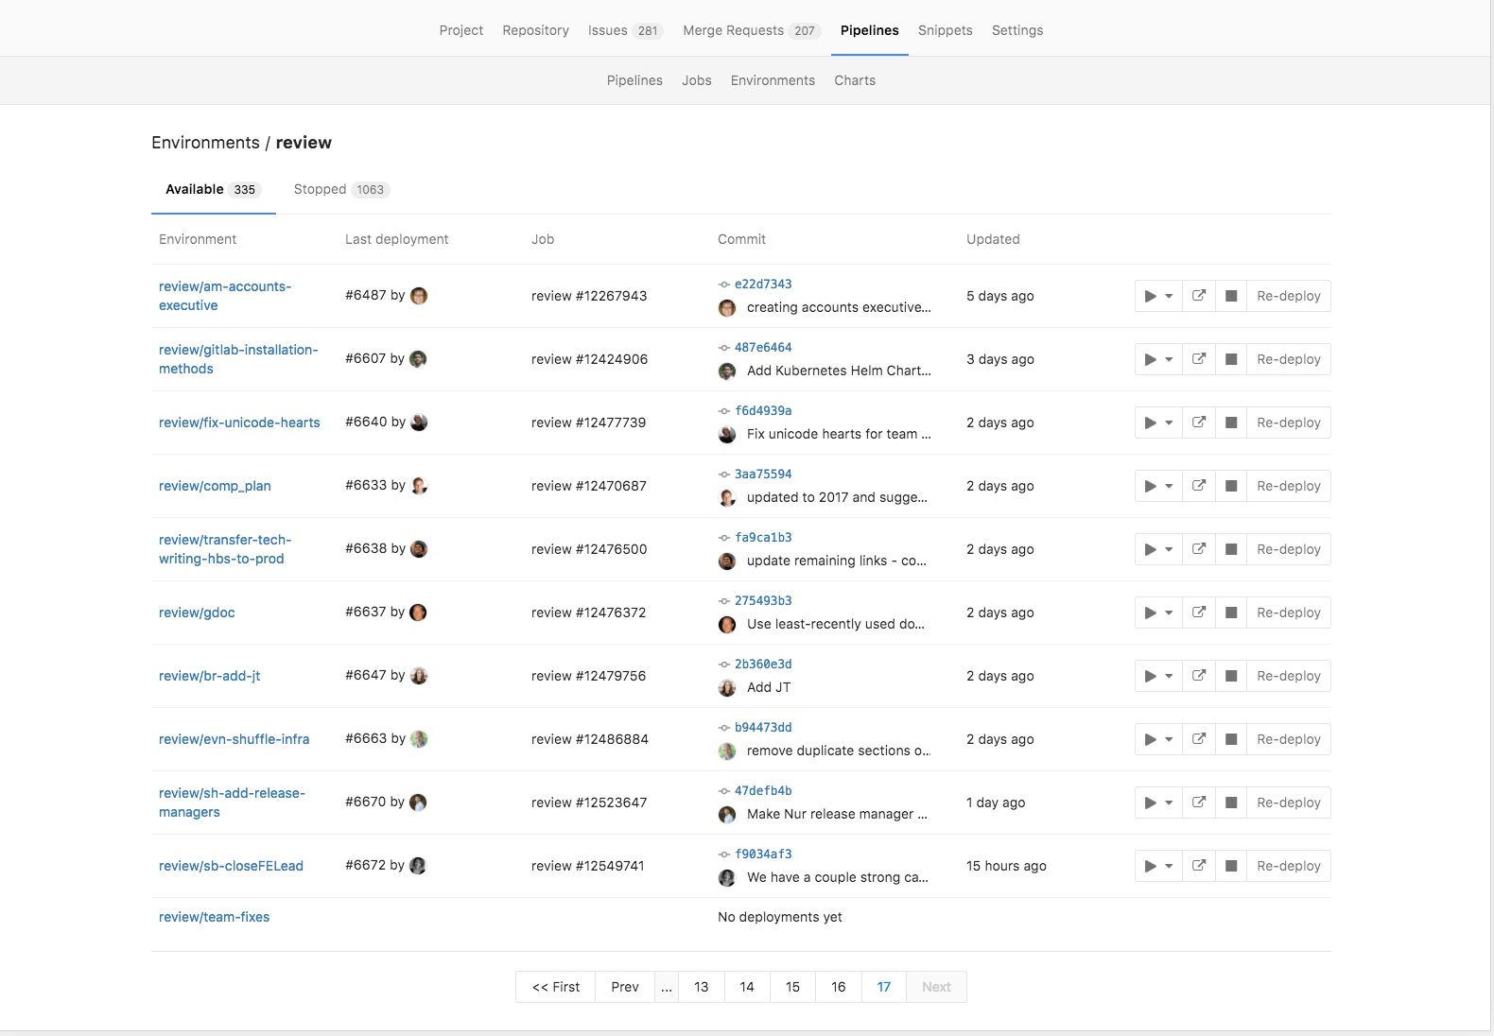The height and width of the screenshot is (1036, 1494).
Task: Go to pagination page 14
Action: coord(747,987)
